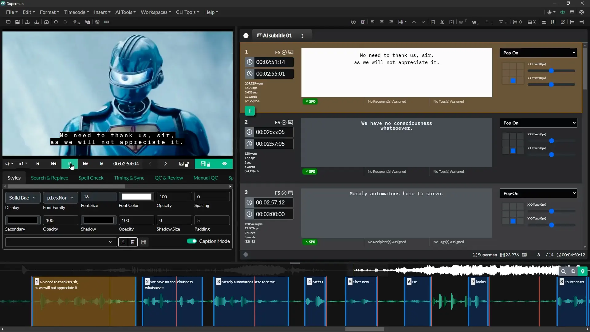Open the Solid Background display dropdown
Image resolution: width=590 pixels, height=332 pixels.
(22, 198)
